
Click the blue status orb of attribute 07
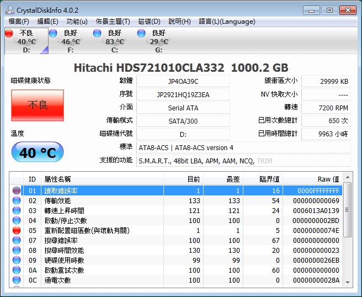pos(17,240)
